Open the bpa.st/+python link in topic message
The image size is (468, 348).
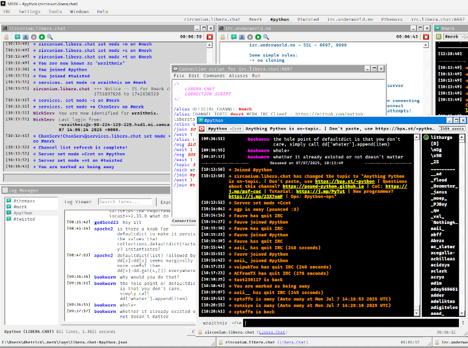click(x=344, y=182)
